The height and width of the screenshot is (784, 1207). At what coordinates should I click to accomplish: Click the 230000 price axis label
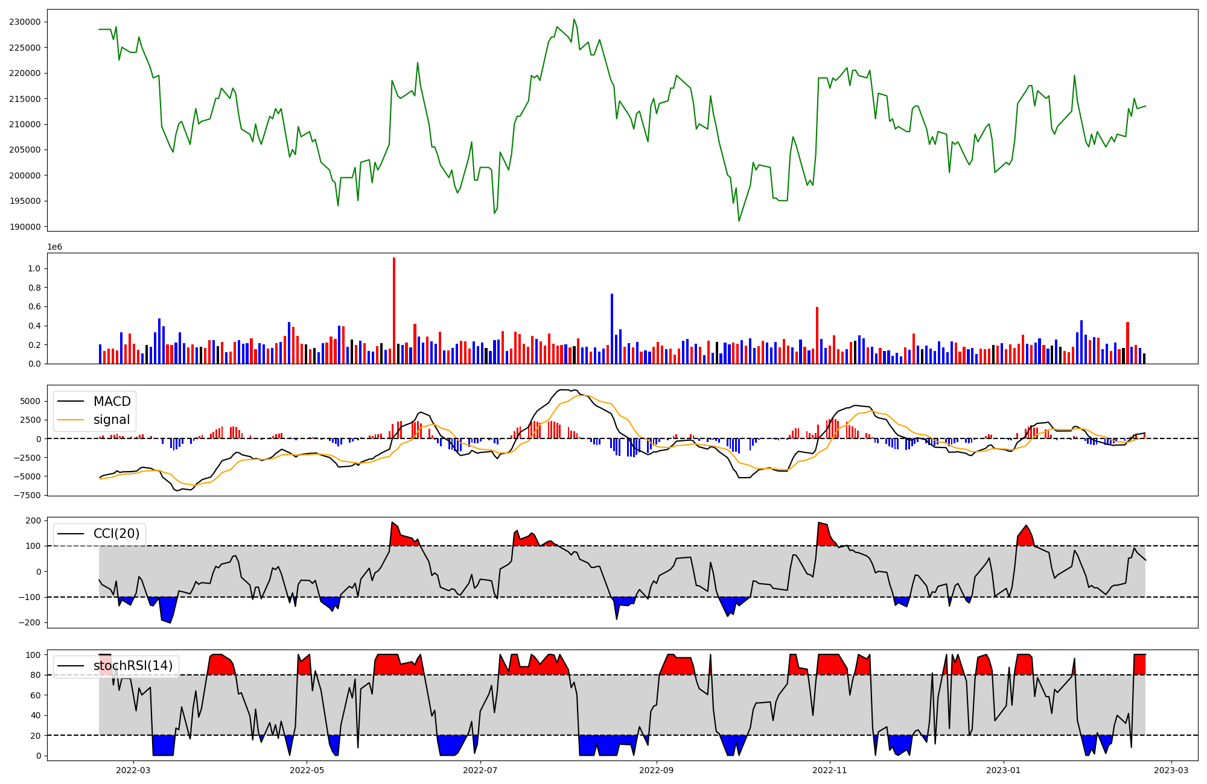coord(25,22)
